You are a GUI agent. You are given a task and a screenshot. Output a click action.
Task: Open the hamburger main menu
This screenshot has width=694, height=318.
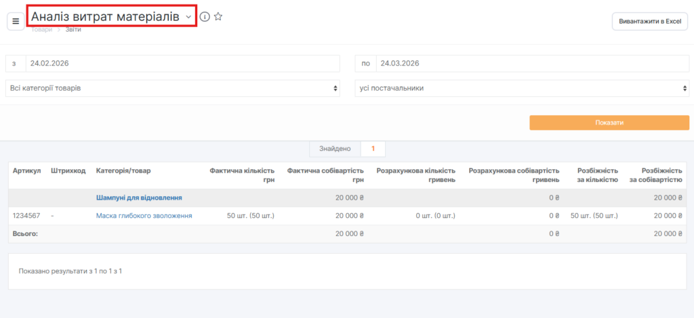point(16,21)
